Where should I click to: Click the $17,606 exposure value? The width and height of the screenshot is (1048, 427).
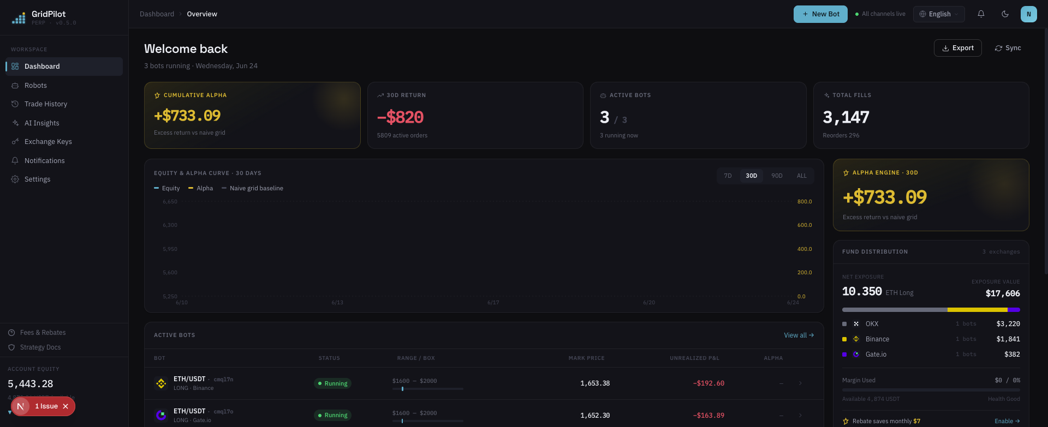pos(1003,293)
